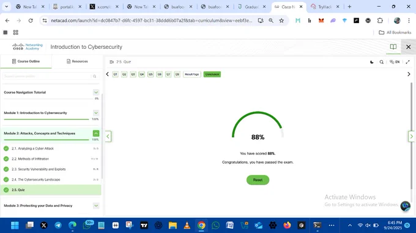The image size is (416, 233).
Task: Show hidden system tray icons chevron
Action: click(x=350, y=225)
